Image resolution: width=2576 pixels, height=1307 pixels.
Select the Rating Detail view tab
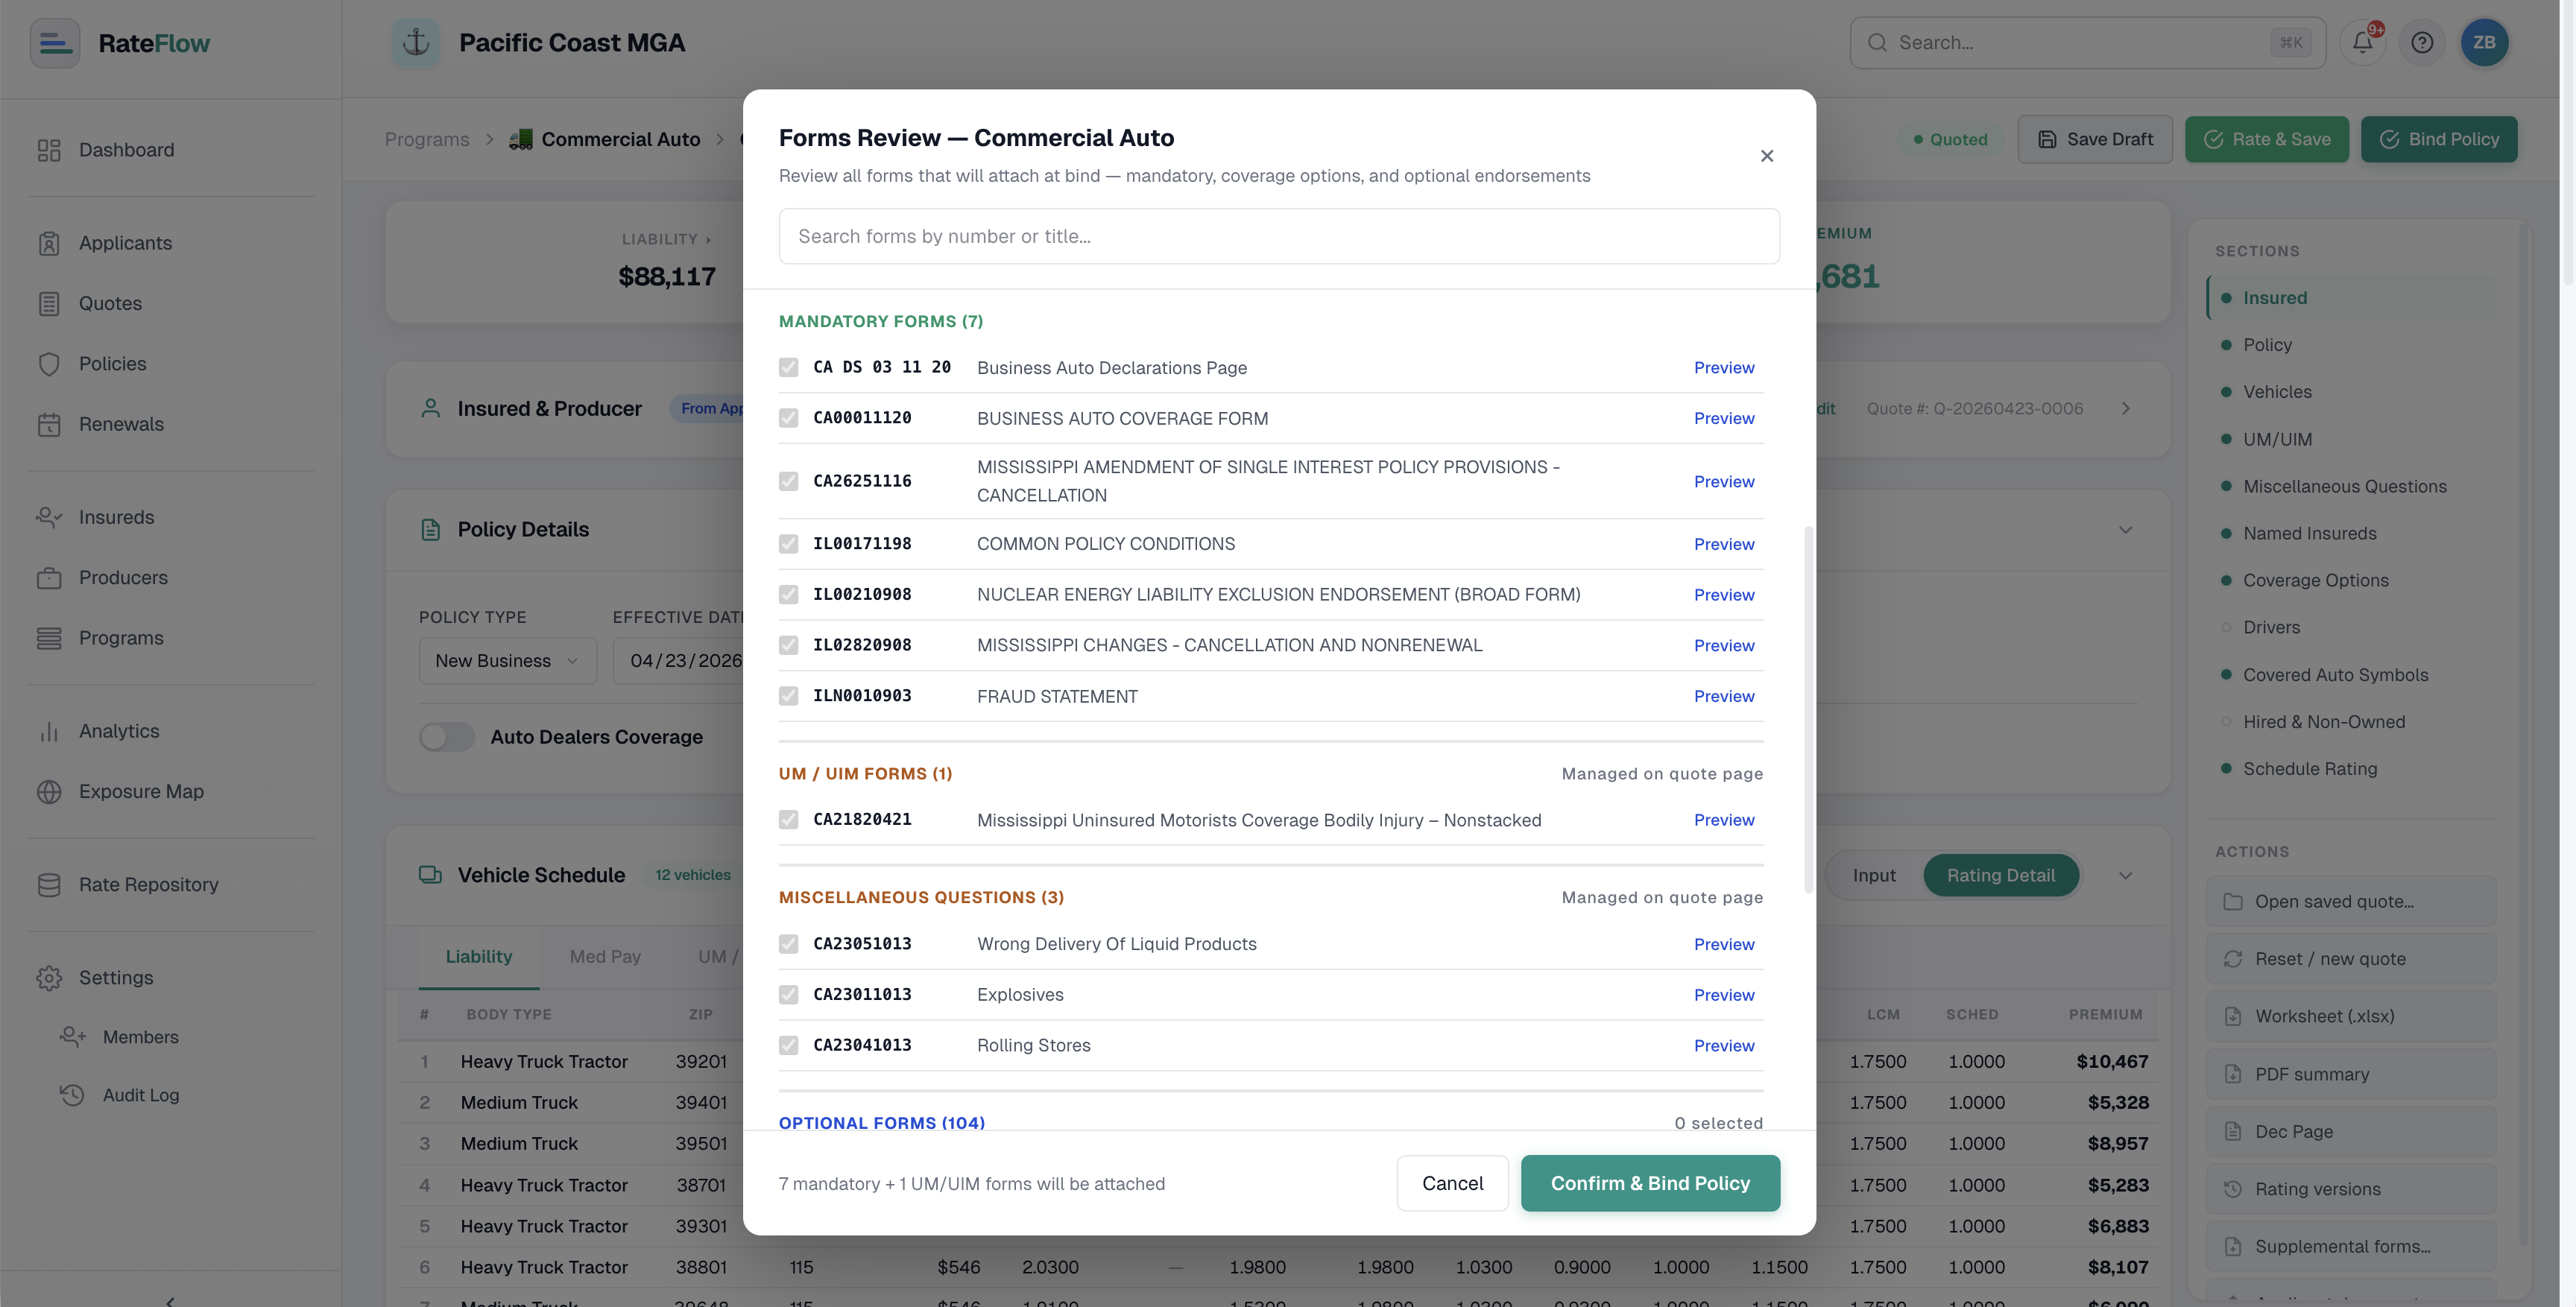(2001, 876)
